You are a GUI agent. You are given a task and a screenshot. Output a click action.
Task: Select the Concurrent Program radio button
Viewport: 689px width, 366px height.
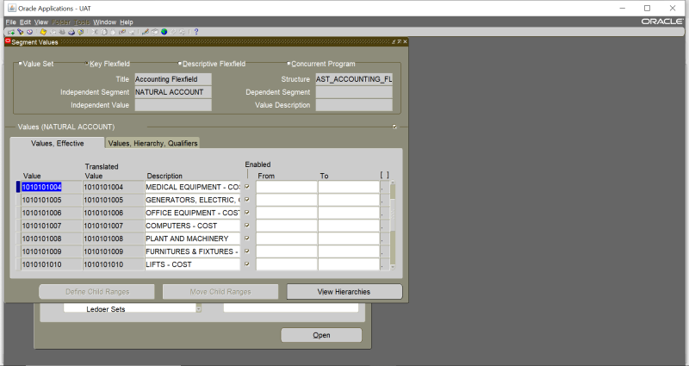coord(289,64)
